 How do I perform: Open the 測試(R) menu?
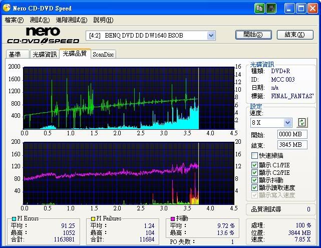point(40,20)
